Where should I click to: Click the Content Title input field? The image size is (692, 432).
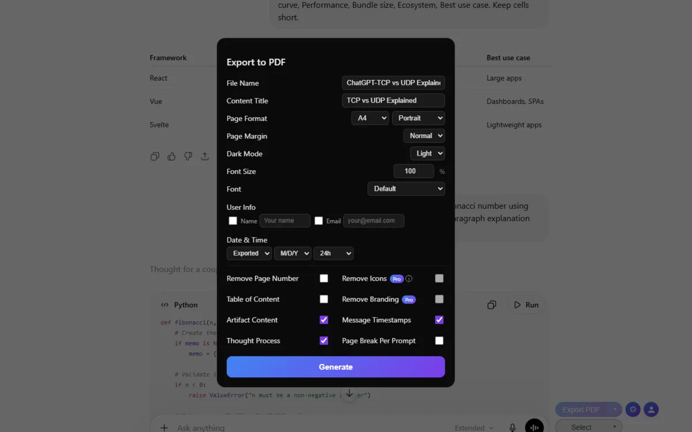(393, 100)
